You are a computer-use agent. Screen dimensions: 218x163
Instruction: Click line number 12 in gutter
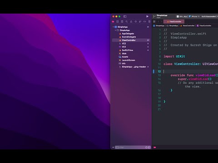(x=159, y=72)
